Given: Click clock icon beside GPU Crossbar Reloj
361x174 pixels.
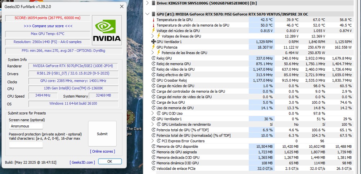Looking at the screenshot, I should (154, 80).
